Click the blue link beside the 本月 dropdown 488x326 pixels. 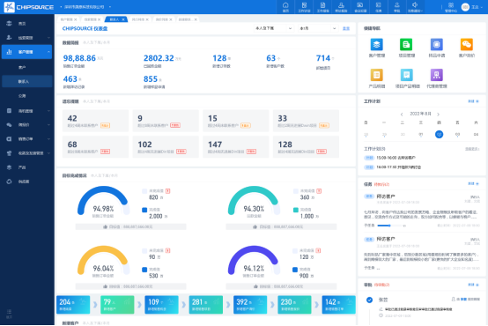346,28
